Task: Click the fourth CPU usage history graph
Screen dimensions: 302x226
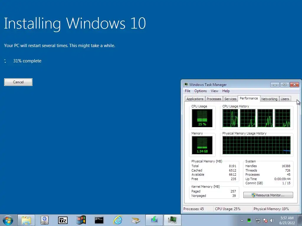Action: (x=283, y=118)
